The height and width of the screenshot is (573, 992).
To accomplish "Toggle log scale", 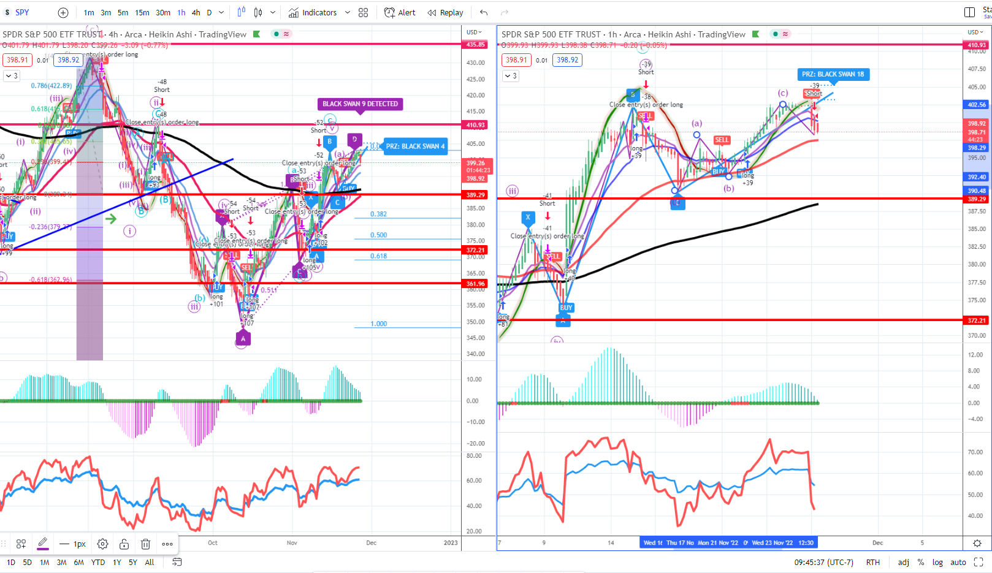I will pos(937,563).
